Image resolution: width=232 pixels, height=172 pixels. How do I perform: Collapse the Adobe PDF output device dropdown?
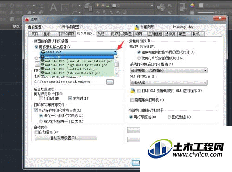[115, 52]
